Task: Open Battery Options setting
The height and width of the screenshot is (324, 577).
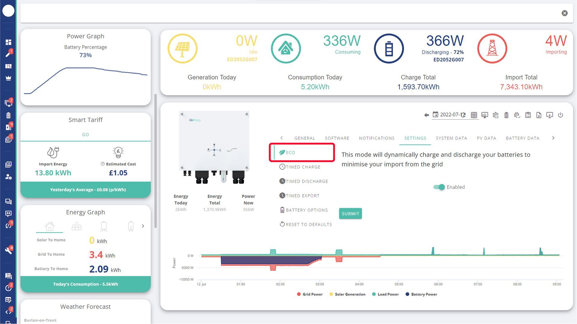Action: click(304, 210)
